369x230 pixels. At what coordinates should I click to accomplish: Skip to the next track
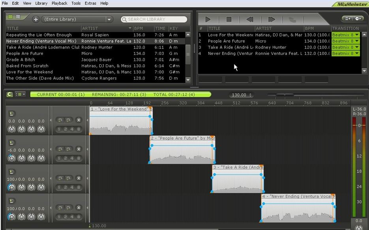click(272, 19)
